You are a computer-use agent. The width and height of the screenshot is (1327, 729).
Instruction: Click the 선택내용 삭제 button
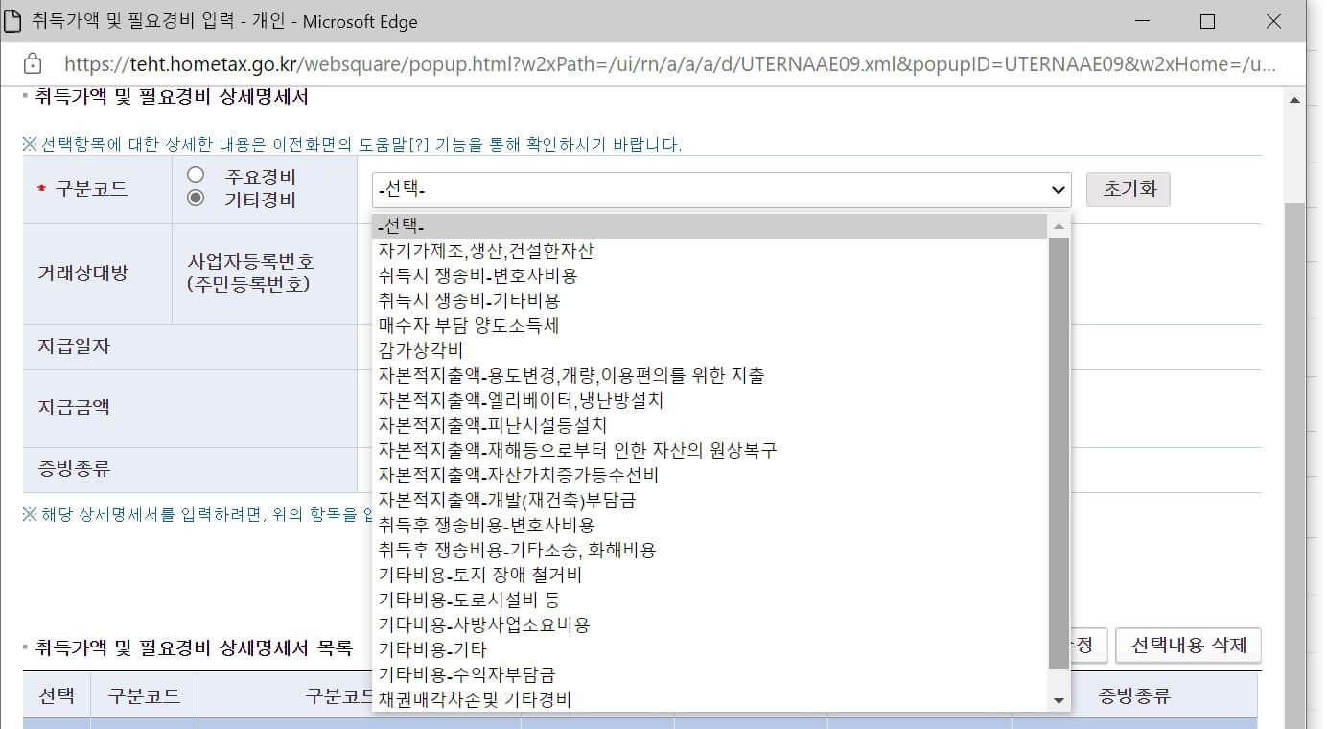tap(1188, 646)
